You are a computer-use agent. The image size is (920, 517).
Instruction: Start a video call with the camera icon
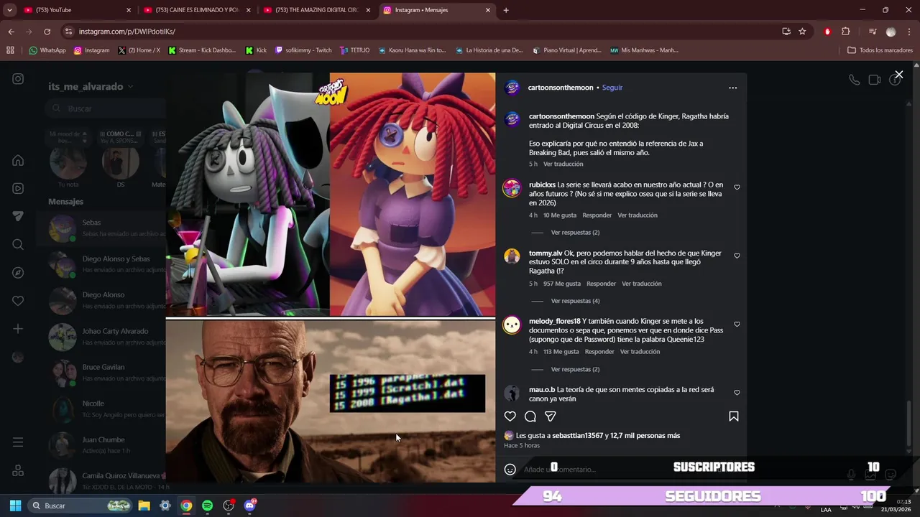pos(875,80)
